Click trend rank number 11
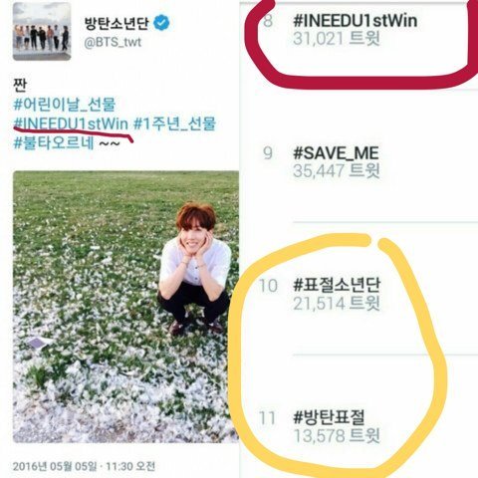The width and height of the screenshot is (478, 478). click(x=268, y=418)
